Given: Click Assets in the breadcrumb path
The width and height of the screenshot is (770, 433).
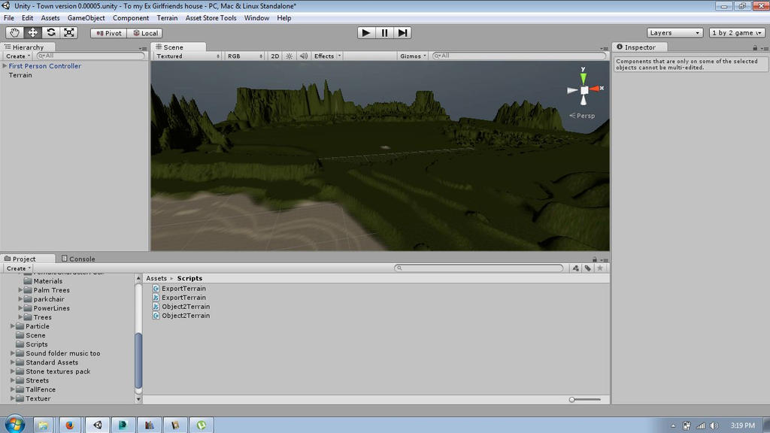Looking at the screenshot, I should click(x=156, y=278).
